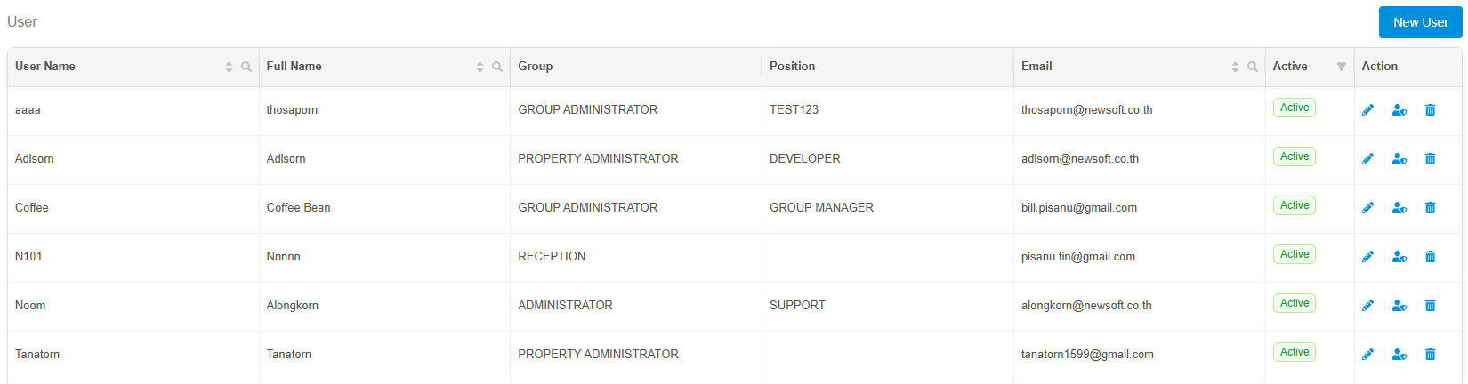
Task: Delete the Coffee user with trash icon
Action: coord(1430,208)
